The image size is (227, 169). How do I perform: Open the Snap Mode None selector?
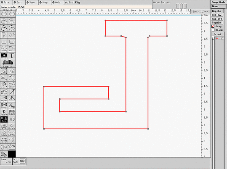pyautogui.click(x=218, y=6)
